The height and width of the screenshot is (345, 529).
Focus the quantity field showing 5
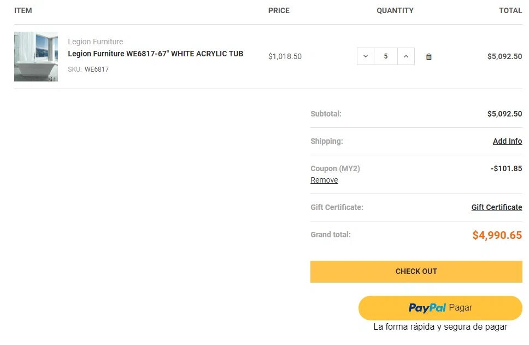(x=386, y=56)
